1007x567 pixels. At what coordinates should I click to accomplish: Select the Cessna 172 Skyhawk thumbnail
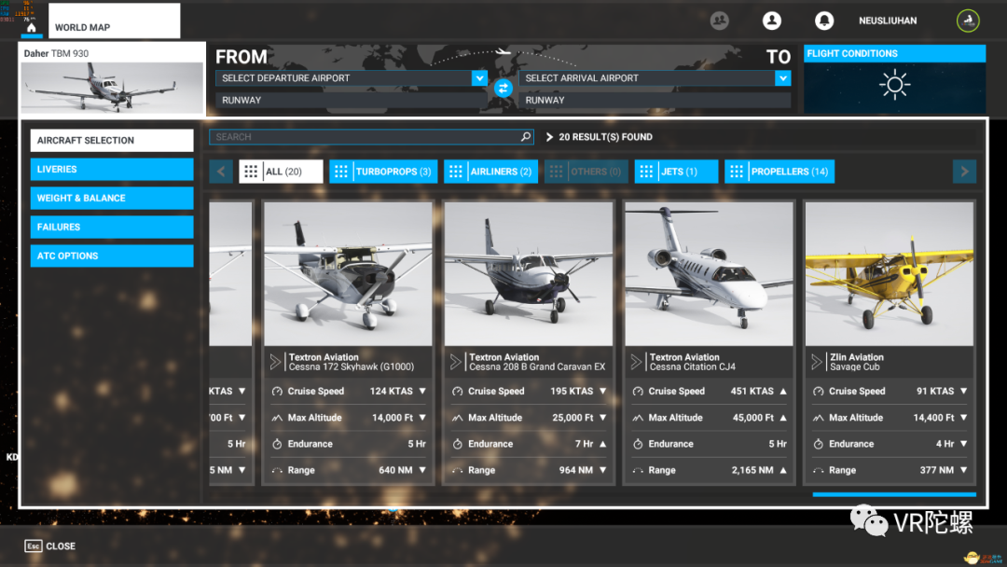(x=348, y=274)
